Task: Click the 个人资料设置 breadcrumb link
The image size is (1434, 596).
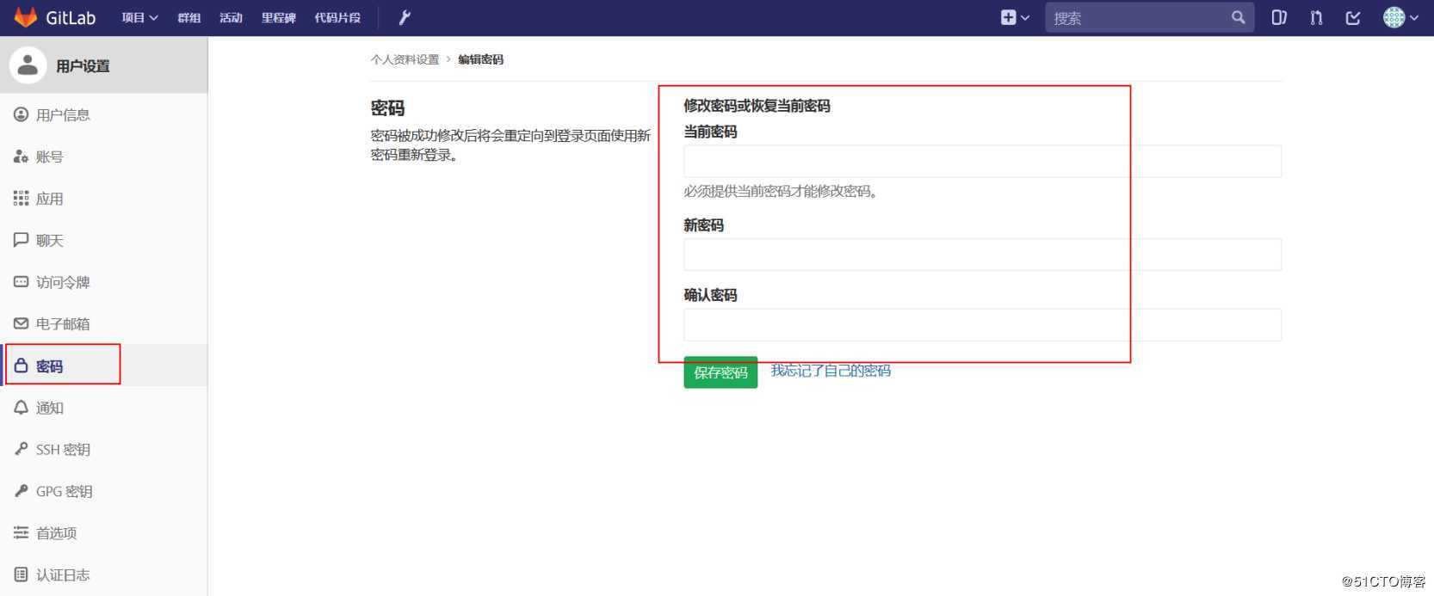Action: point(405,59)
